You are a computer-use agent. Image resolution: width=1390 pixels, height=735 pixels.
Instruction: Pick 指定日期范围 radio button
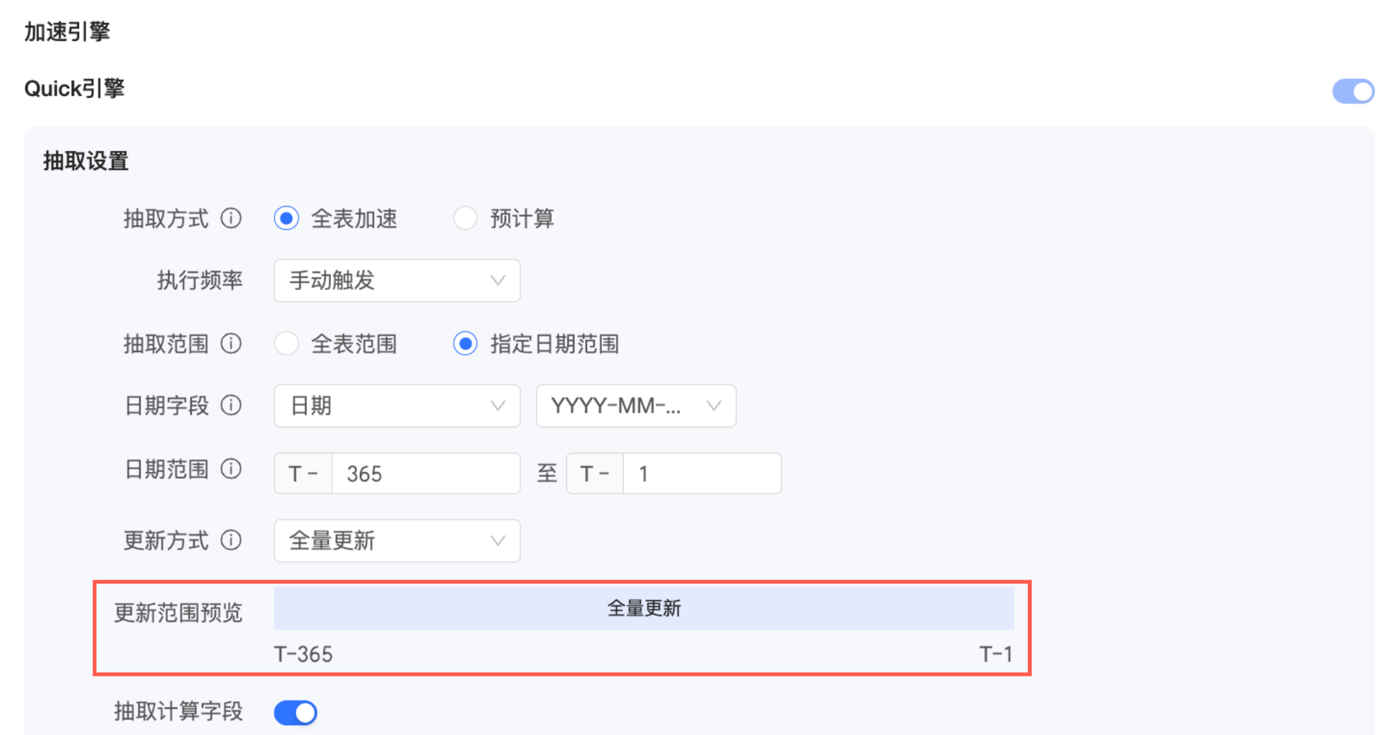[x=465, y=344]
